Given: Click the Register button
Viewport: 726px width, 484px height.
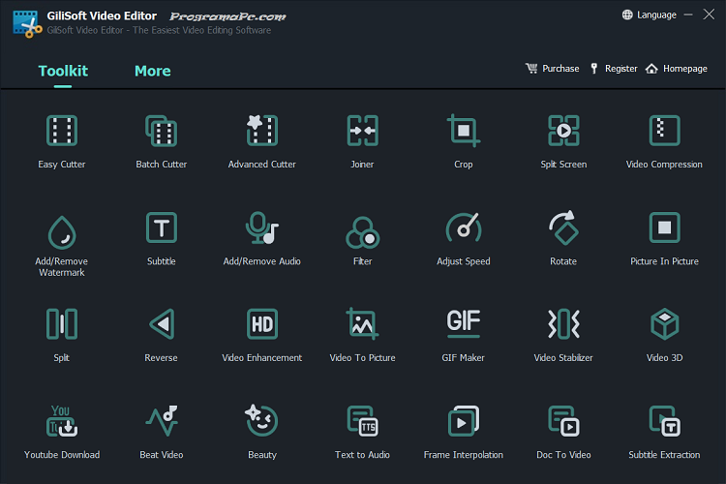Looking at the screenshot, I should click(614, 69).
